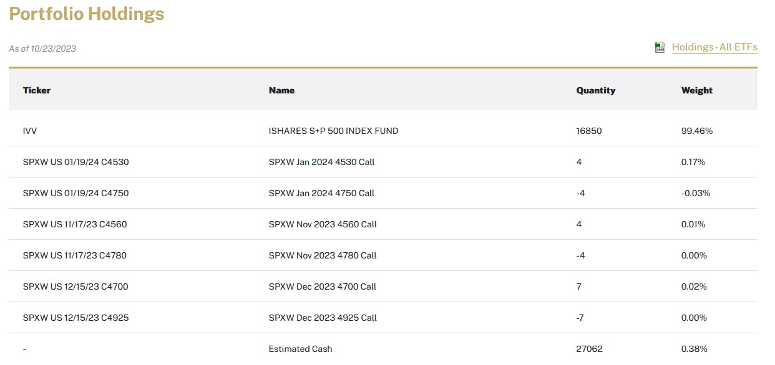Select the IVV ticker cell
775x365 pixels.
click(31, 131)
